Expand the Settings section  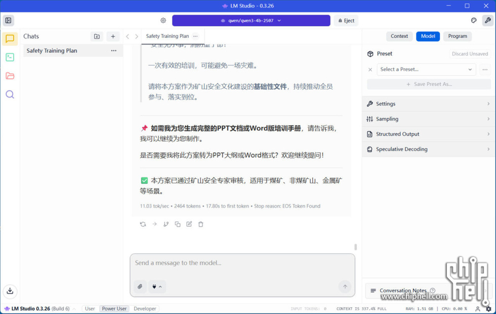coord(429,104)
